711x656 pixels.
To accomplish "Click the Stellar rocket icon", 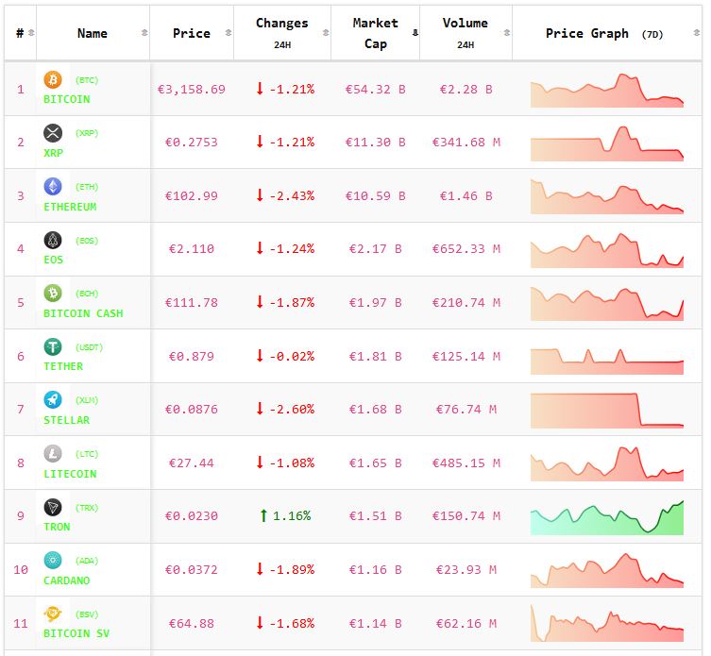I will point(53,400).
